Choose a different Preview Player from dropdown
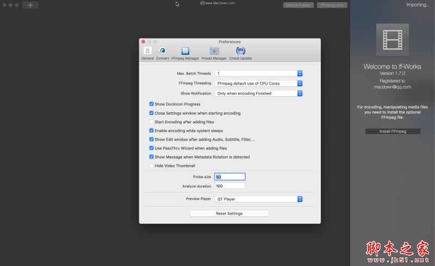 point(259,199)
